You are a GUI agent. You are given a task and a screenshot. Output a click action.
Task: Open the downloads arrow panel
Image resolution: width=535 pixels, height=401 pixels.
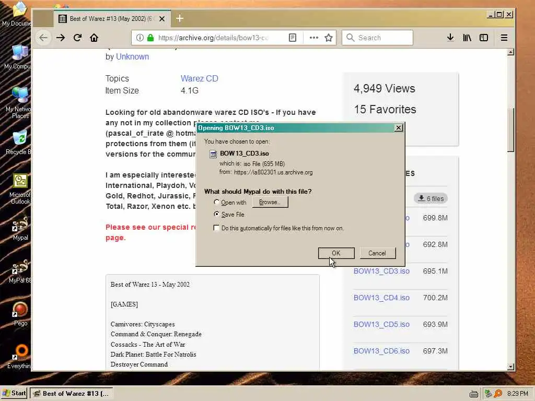(450, 38)
